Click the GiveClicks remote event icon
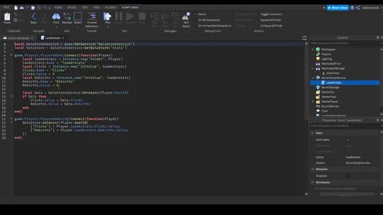 point(323,73)
